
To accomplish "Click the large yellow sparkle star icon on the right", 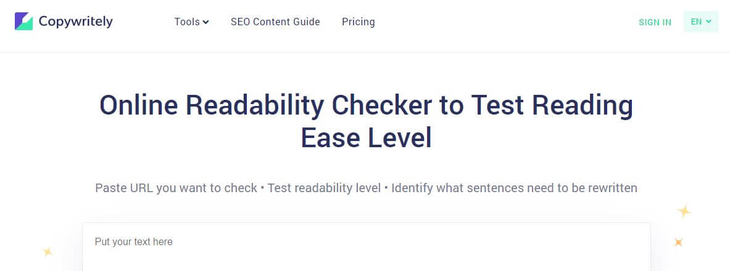I will [684, 212].
